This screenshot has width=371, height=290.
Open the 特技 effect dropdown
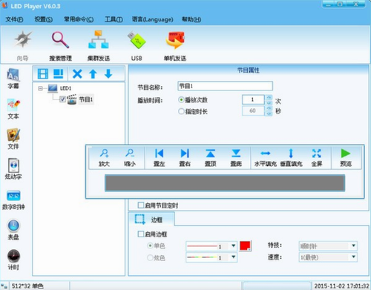(x=328, y=245)
